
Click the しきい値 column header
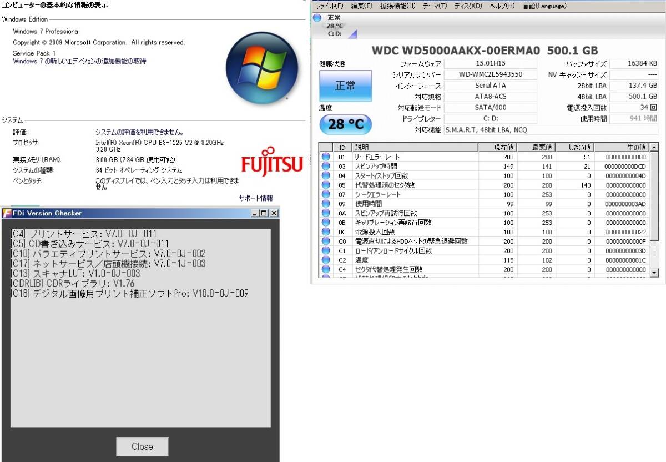(574, 148)
